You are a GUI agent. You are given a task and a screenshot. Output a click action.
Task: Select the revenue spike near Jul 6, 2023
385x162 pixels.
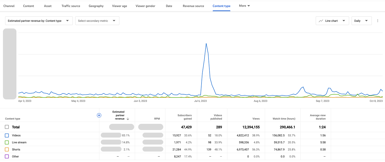click(206, 44)
